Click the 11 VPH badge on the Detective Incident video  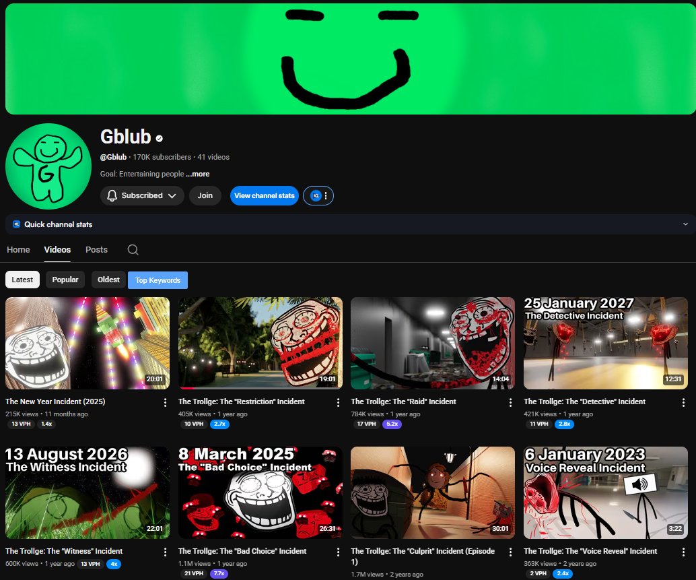pos(539,424)
